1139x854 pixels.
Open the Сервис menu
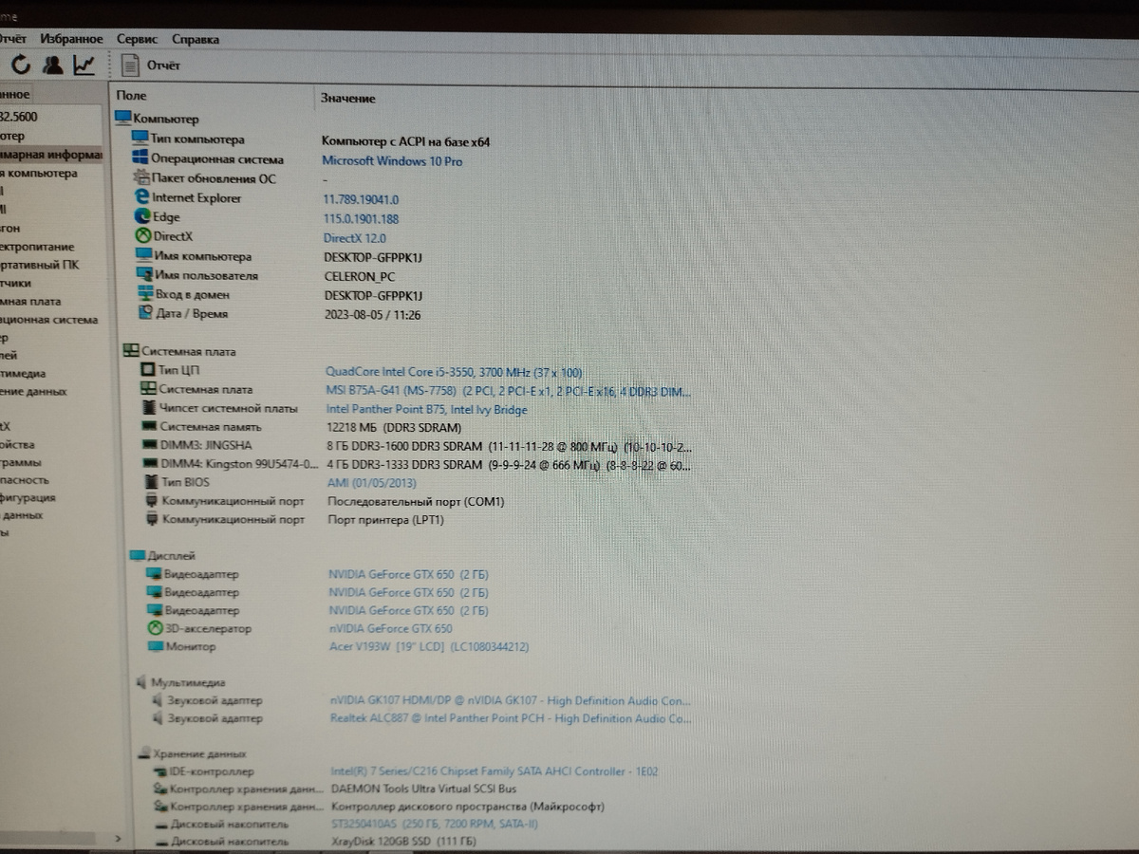[138, 39]
